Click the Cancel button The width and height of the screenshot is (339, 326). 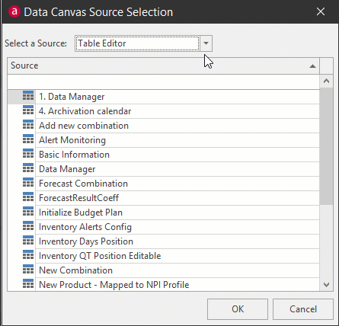(303, 309)
